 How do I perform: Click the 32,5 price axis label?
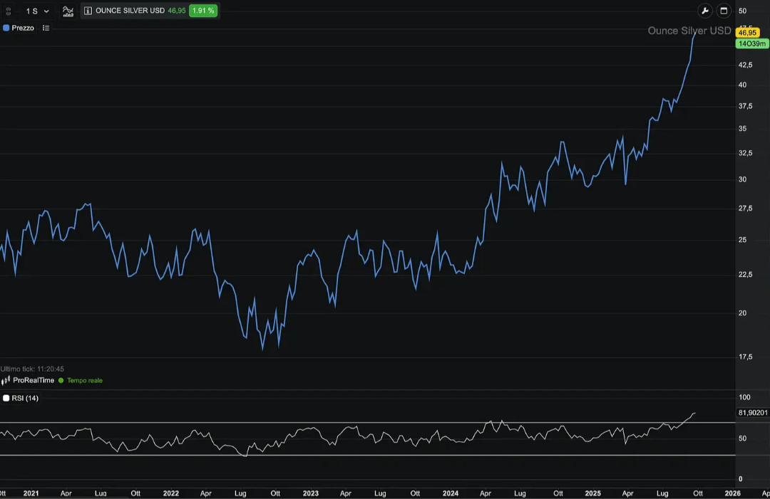746,153
